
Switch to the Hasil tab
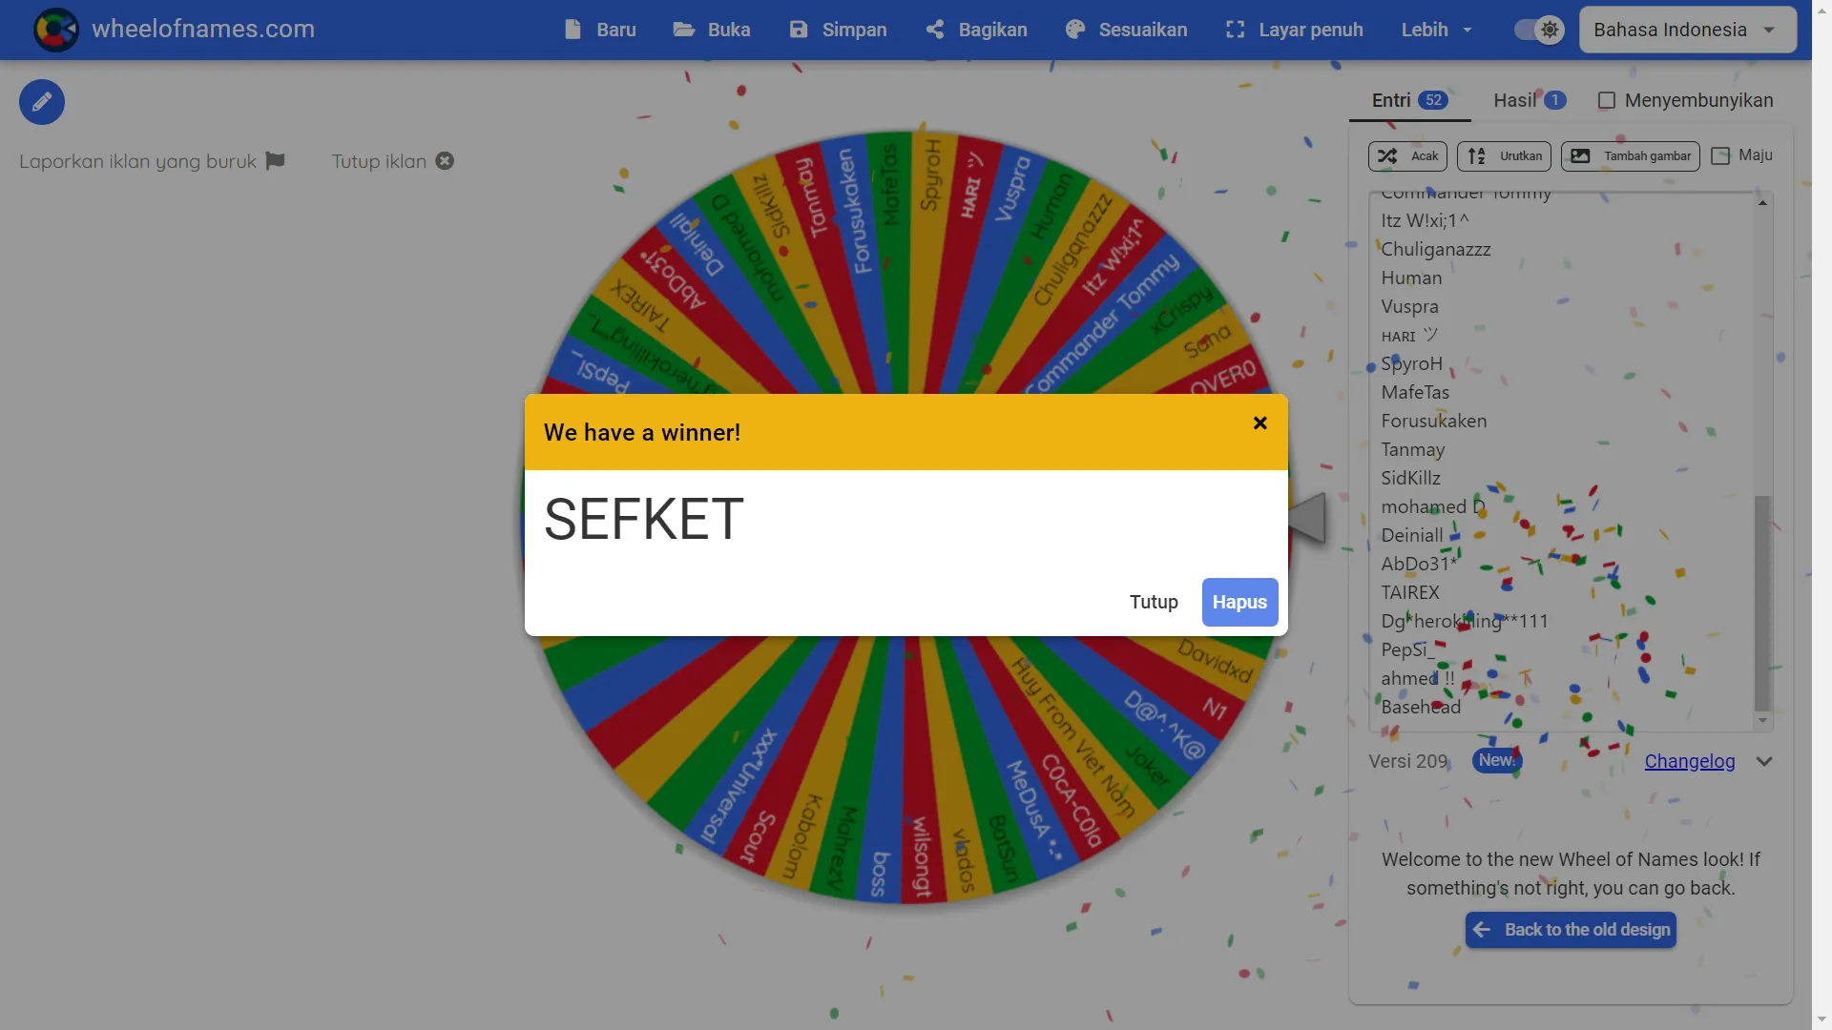click(1530, 100)
